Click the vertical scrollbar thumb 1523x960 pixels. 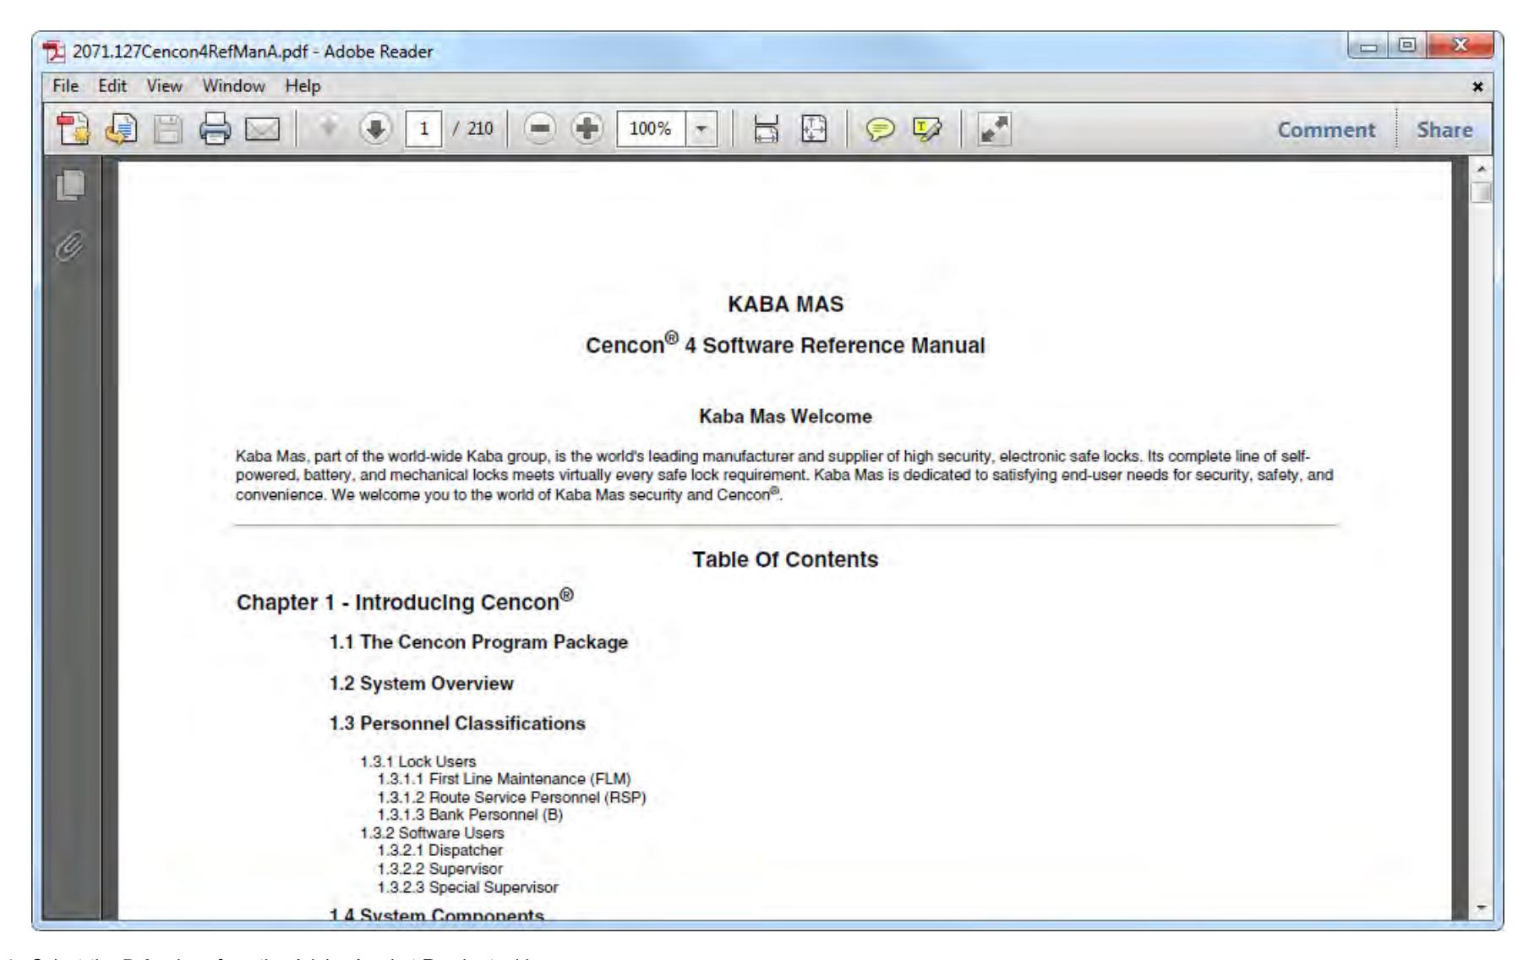pos(1482,194)
